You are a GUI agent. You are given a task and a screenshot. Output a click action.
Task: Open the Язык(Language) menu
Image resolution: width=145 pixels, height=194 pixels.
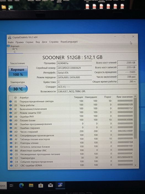click(69, 42)
